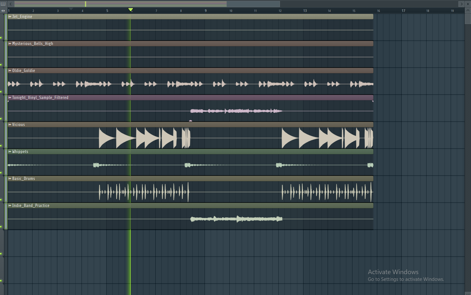Viewport: 471px width, 295px height.
Task: Jump to bar 17 on the timeline ruler
Action: click(x=403, y=11)
